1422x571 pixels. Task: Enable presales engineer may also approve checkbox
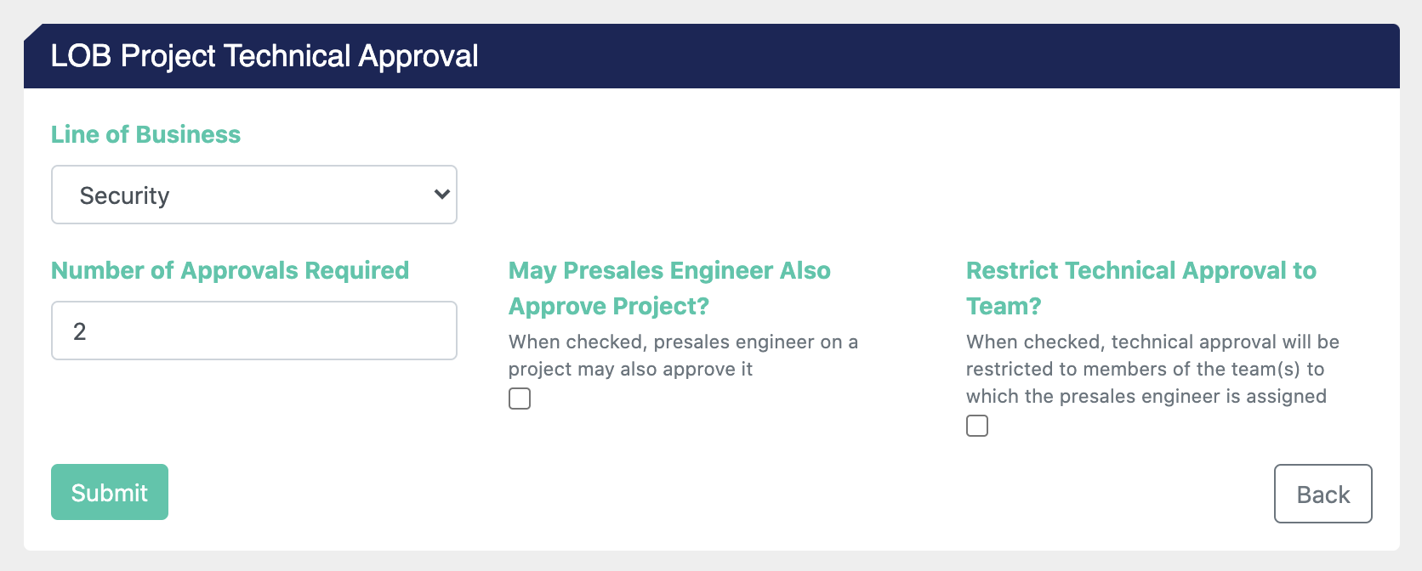click(x=520, y=399)
